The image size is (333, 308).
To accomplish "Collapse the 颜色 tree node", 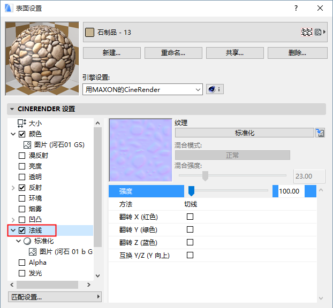I will [13, 134].
